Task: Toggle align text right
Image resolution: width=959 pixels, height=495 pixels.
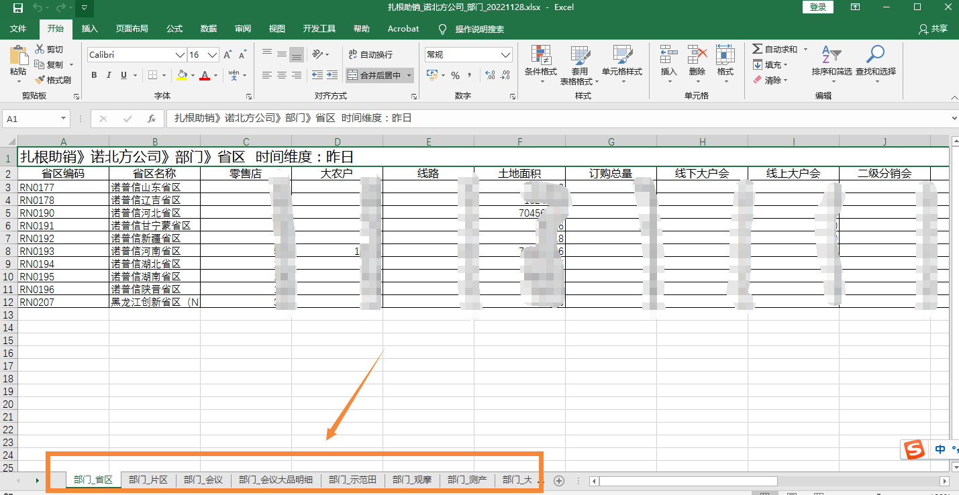Action: pyautogui.click(x=297, y=75)
